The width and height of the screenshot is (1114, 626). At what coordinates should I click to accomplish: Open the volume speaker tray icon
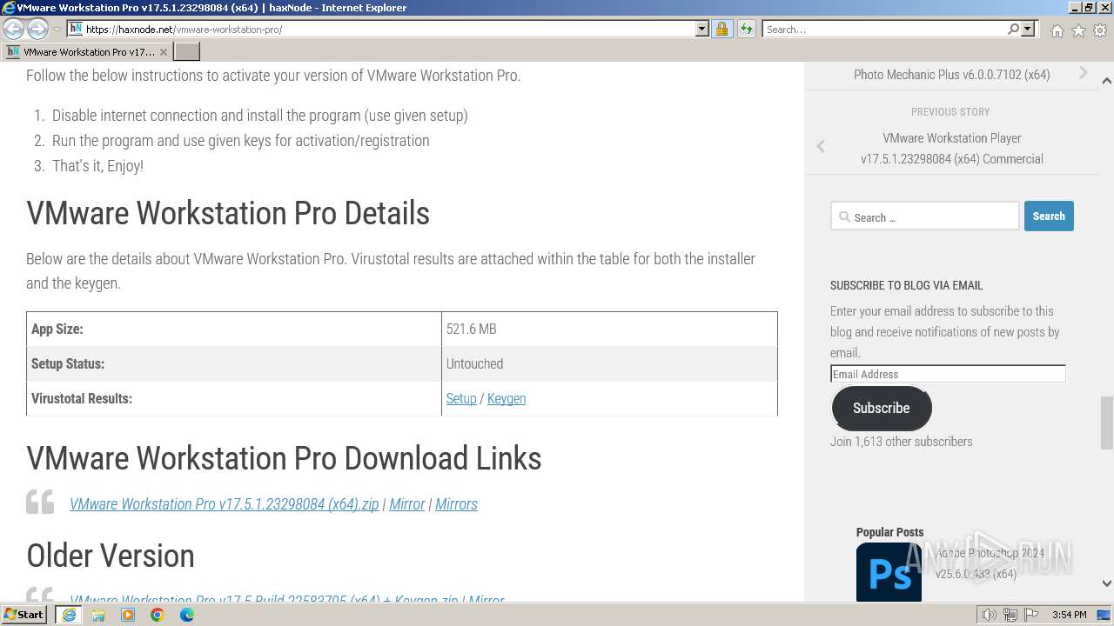click(990, 615)
